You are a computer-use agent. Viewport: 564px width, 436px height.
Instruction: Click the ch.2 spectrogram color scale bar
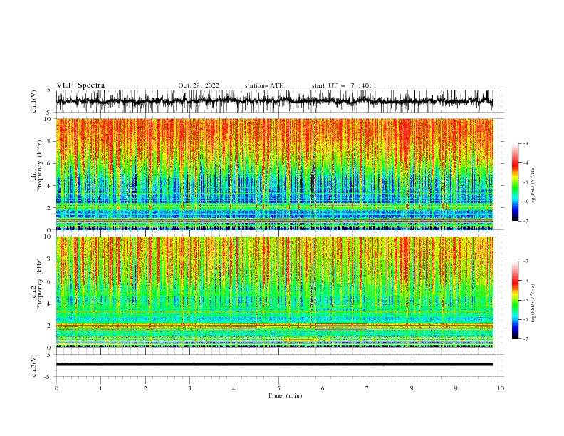click(515, 300)
